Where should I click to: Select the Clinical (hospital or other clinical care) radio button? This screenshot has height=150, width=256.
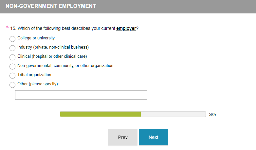(x=12, y=57)
